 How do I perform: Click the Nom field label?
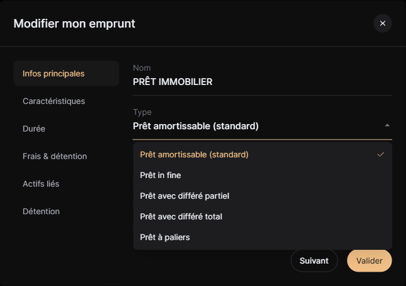(141, 68)
